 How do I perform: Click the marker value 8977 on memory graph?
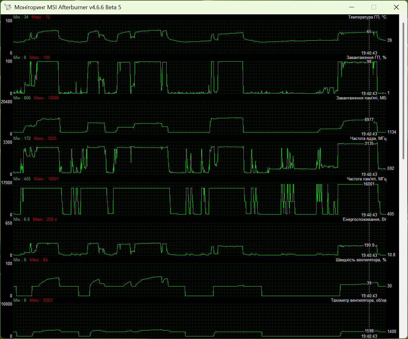click(369, 119)
